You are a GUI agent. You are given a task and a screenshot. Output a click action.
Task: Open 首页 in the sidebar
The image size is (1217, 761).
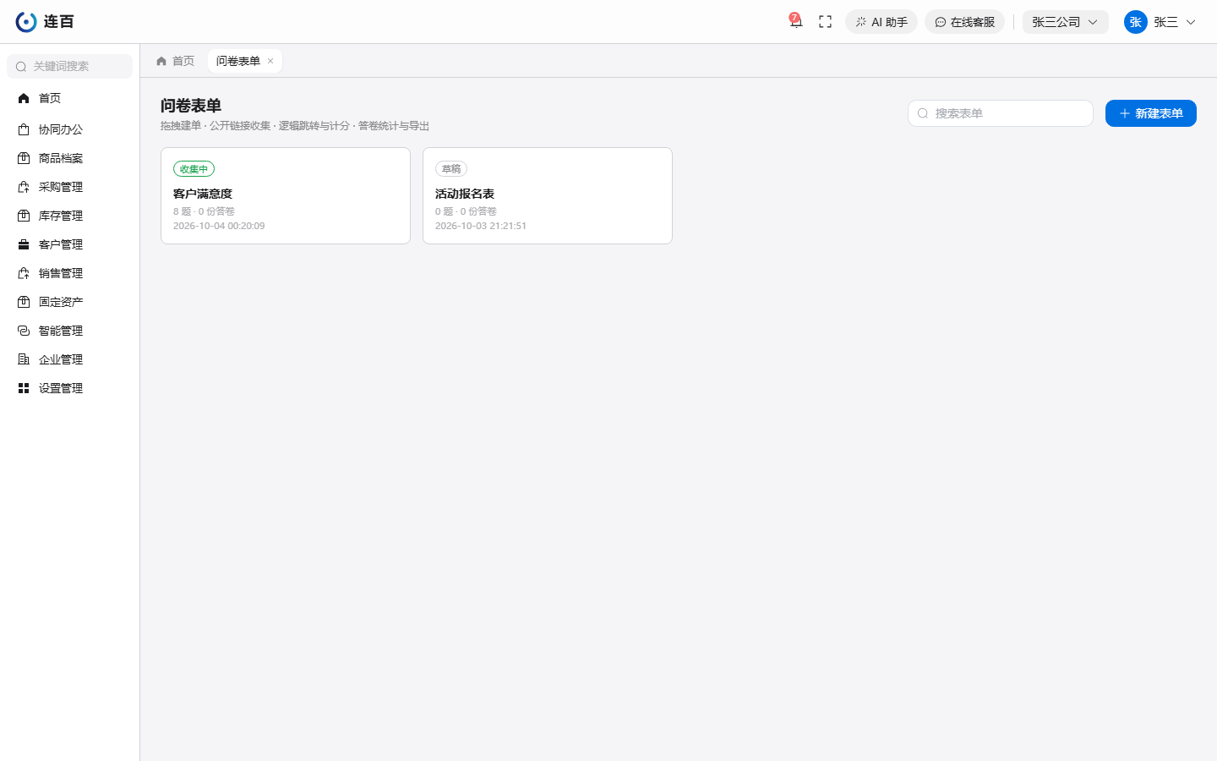point(69,98)
